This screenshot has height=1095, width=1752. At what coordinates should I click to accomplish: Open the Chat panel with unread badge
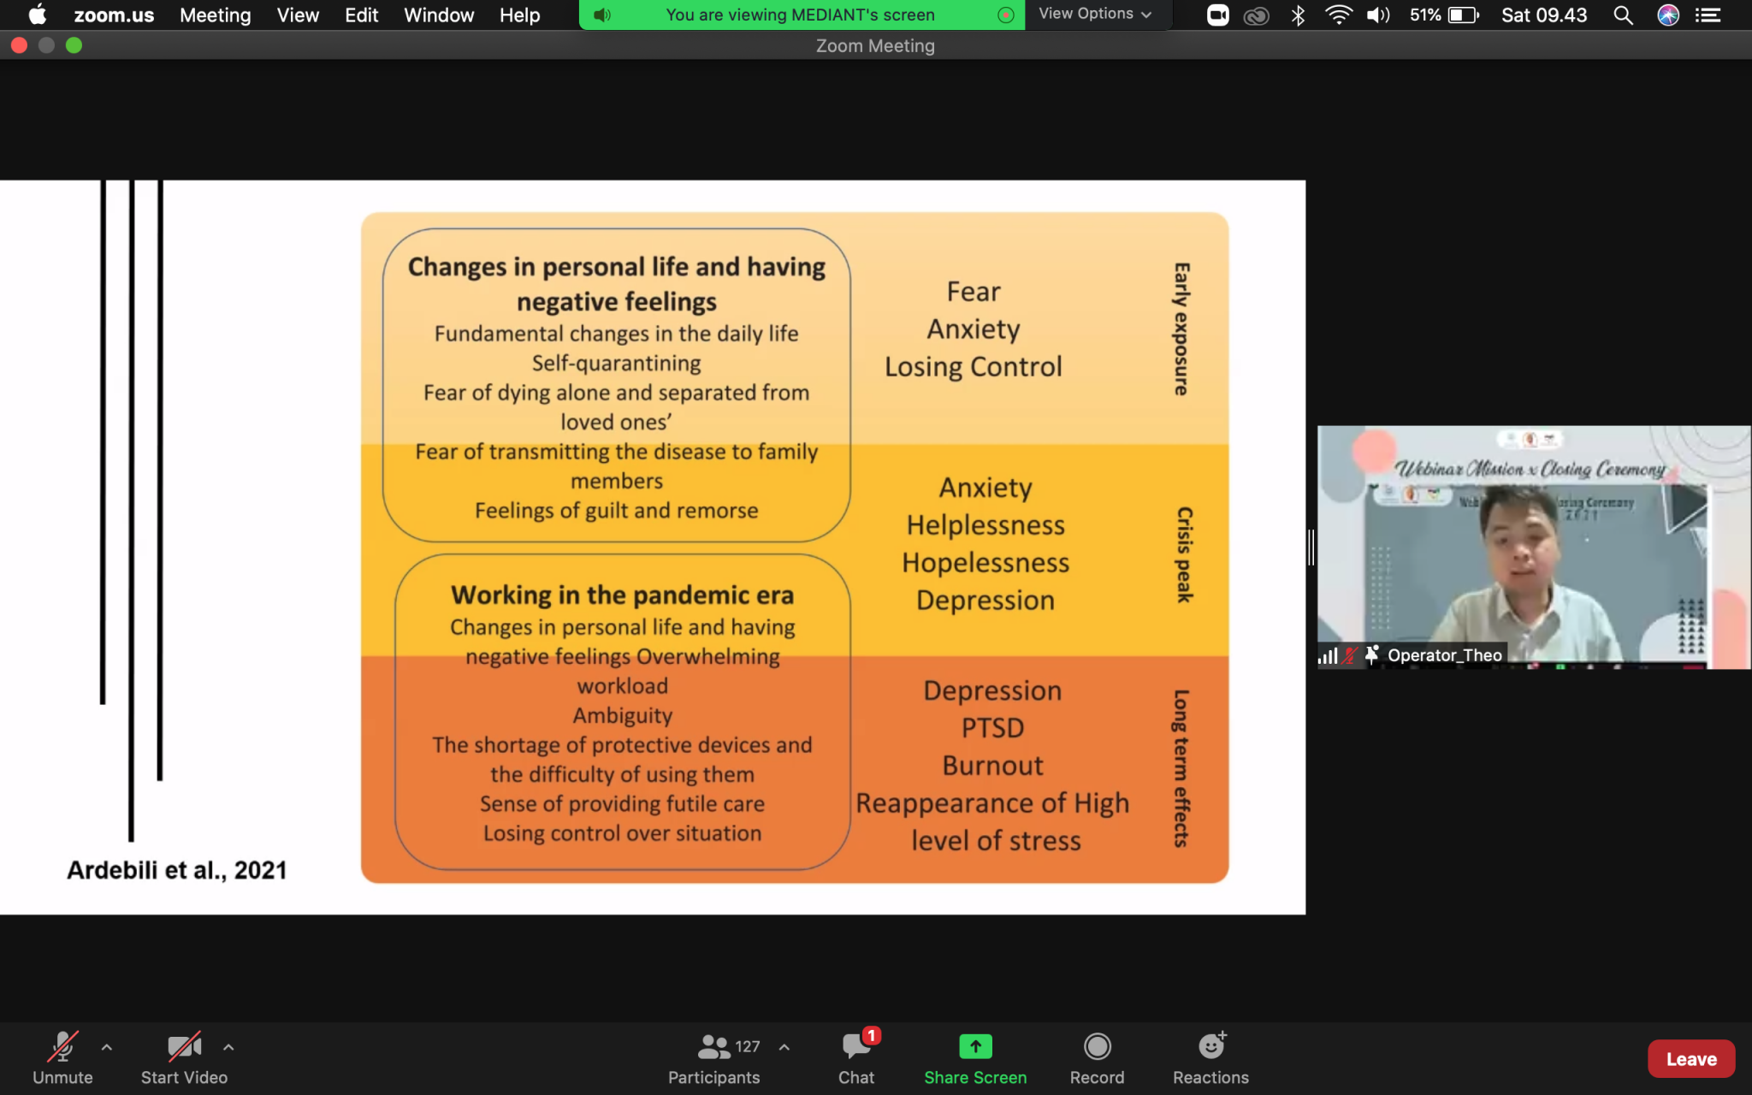(855, 1047)
